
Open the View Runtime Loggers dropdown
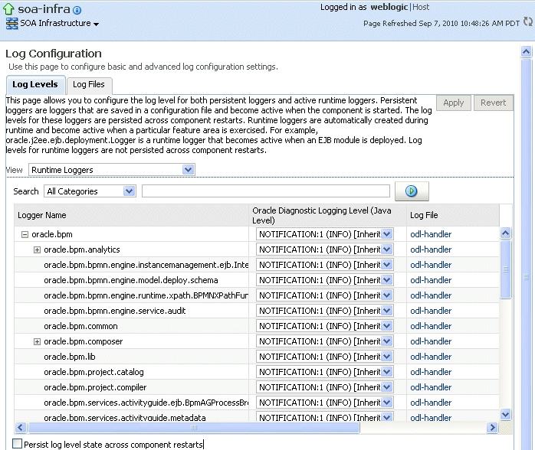(x=112, y=170)
